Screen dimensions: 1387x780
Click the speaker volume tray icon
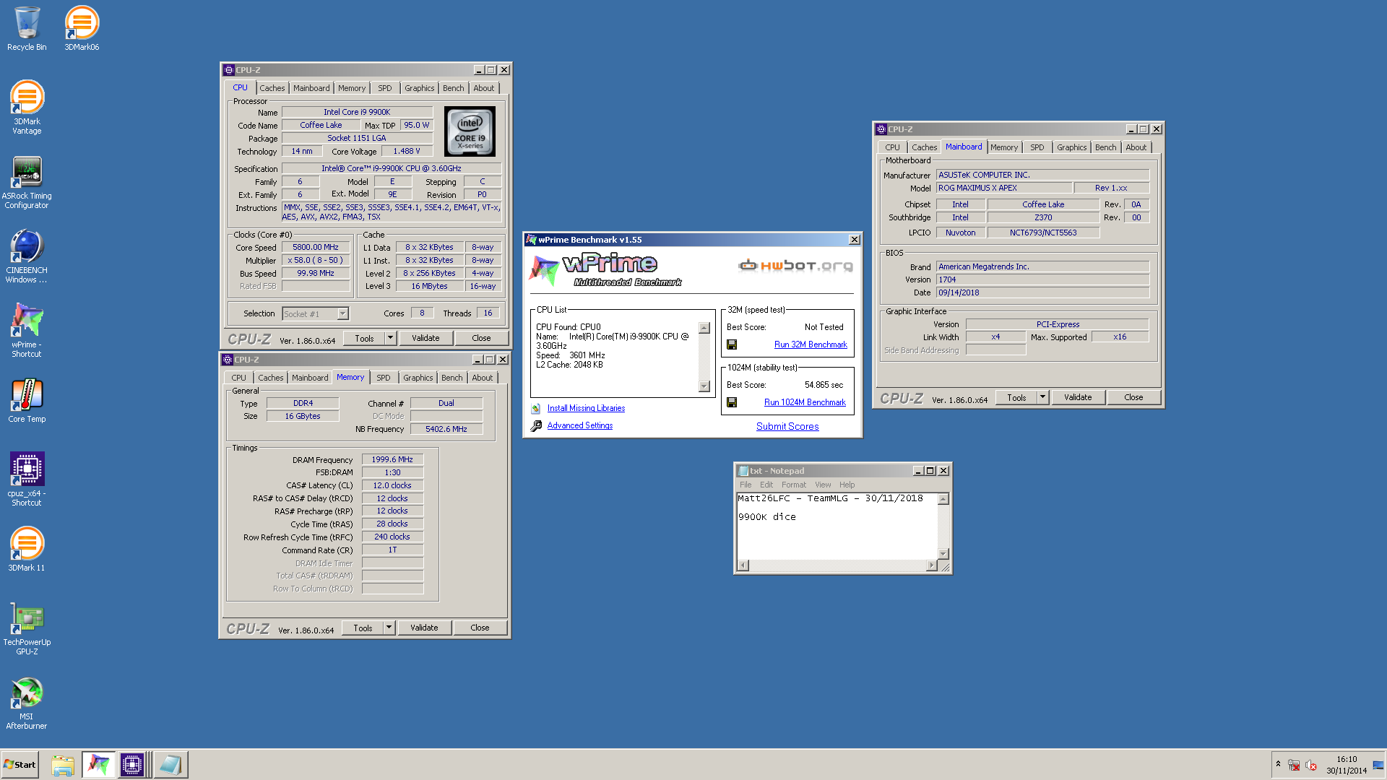(1311, 765)
